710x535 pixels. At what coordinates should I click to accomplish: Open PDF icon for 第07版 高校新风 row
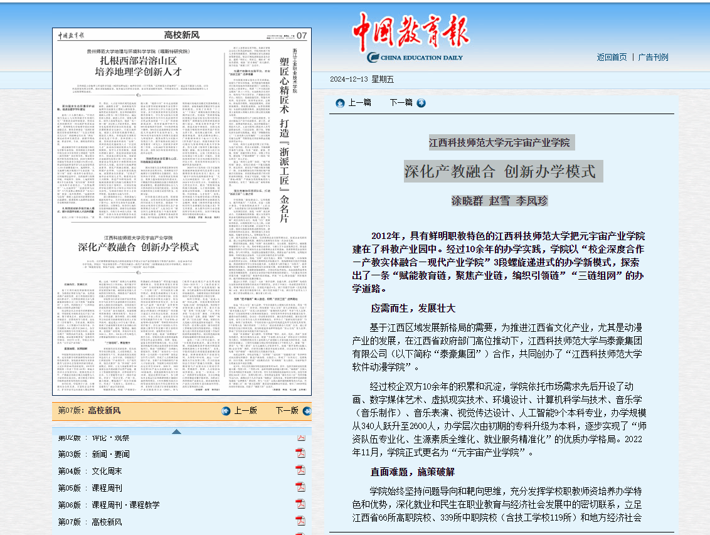pos(300,521)
